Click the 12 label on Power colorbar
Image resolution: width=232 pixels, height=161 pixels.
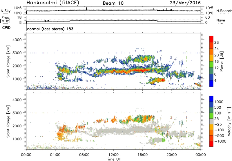(x=216, y=68)
